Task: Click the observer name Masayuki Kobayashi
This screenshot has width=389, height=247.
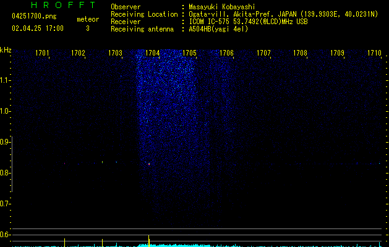Action: coord(222,7)
